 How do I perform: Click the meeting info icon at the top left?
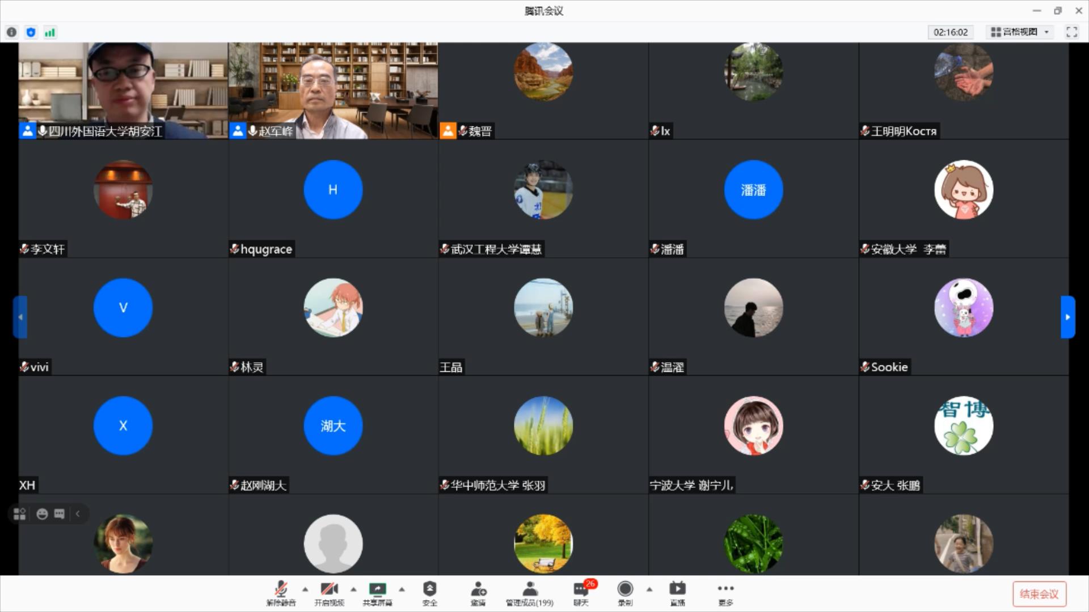pyautogui.click(x=11, y=32)
